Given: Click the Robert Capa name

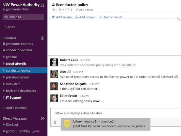Looking at the screenshot, I should pos(69,60).
